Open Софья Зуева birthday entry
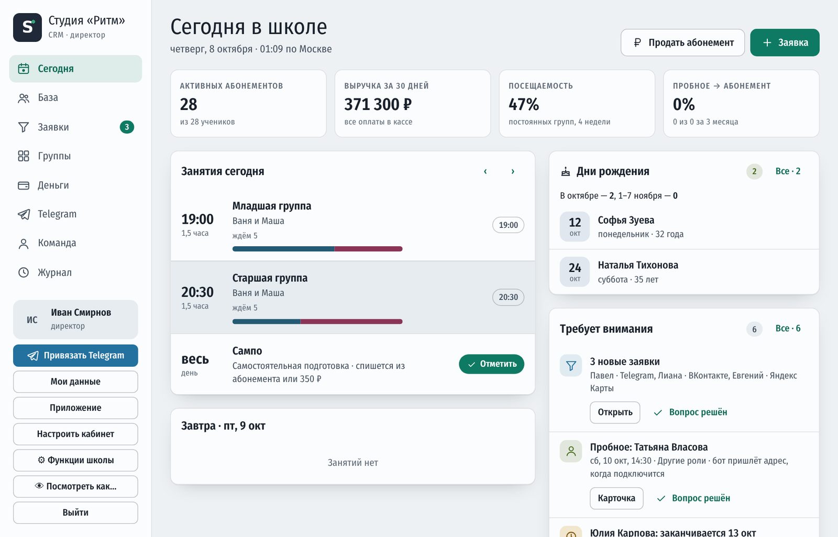Viewport: 838px width, 537px height. click(x=684, y=226)
